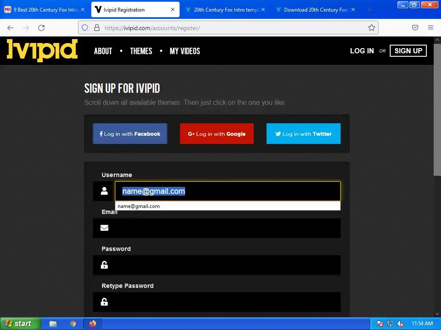This screenshot has width=441, height=330.
Task: Click the Save to Pocket icon
Action: point(415,27)
